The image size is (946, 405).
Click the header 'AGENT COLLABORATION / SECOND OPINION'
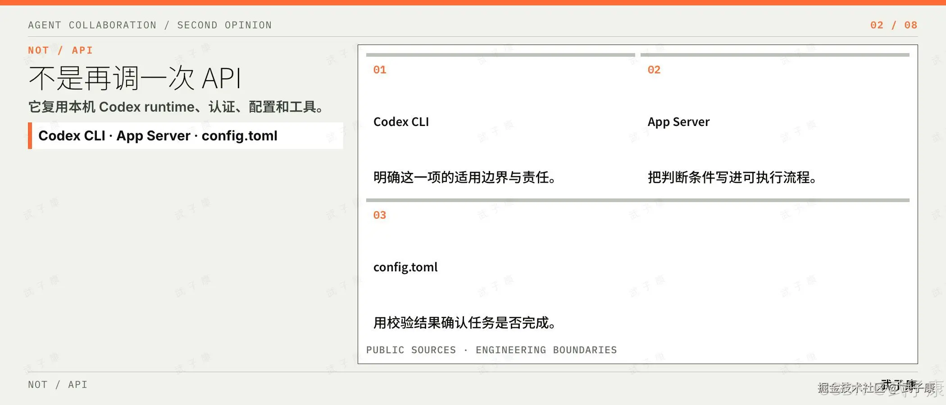[150, 25]
